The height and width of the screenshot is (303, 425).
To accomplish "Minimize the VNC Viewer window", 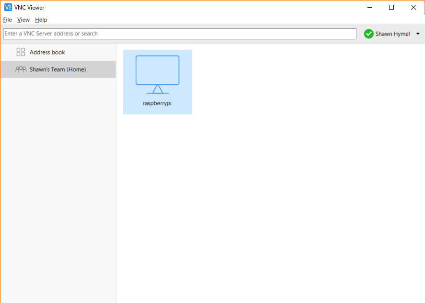I will click(x=370, y=7).
